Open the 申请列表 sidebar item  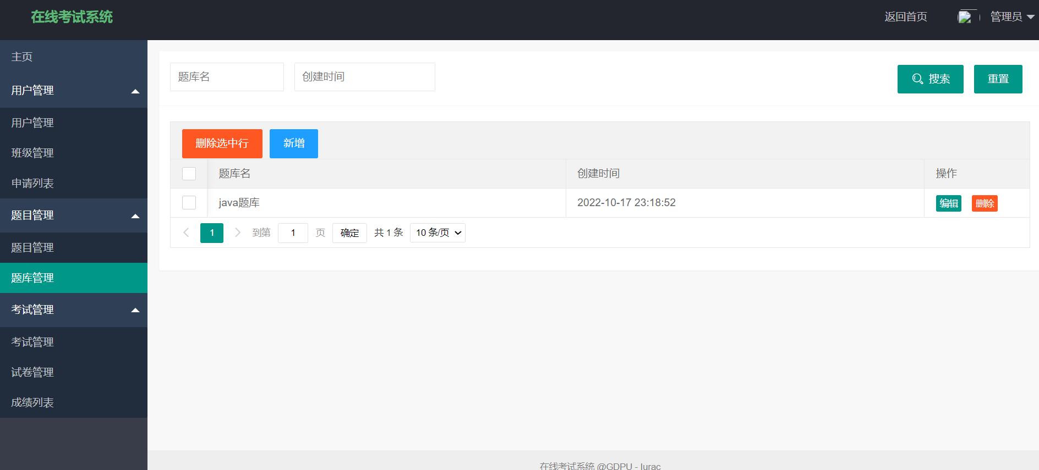(x=74, y=183)
